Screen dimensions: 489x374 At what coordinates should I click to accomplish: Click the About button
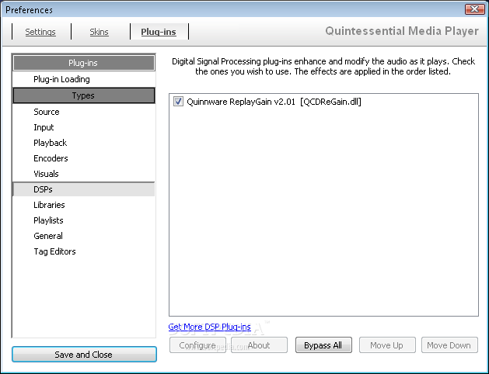pyautogui.click(x=259, y=345)
